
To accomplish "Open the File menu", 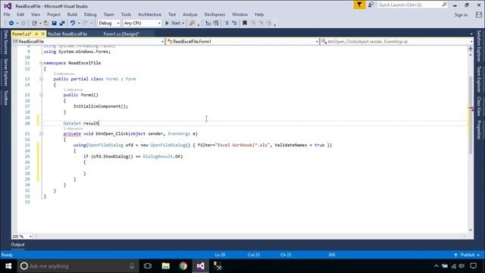I will coord(7,14).
